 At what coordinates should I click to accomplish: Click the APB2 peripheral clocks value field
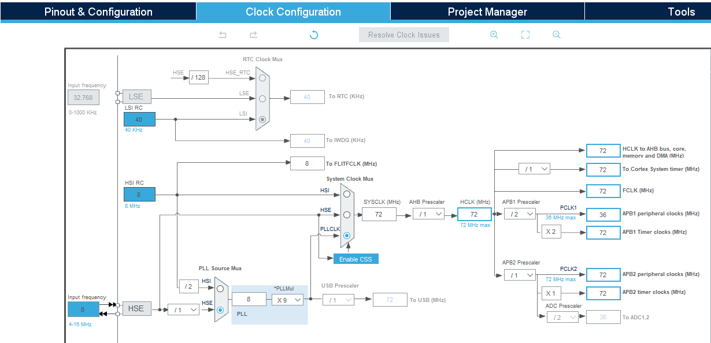(x=603, y=275)
